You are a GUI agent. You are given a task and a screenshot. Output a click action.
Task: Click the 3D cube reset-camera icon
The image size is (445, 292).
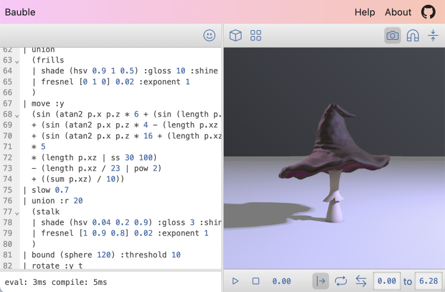pyautogui.click(x=236, y=36)
